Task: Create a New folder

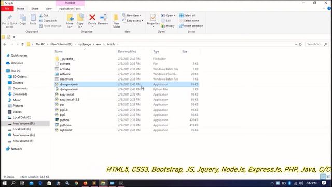Action: 116,21
